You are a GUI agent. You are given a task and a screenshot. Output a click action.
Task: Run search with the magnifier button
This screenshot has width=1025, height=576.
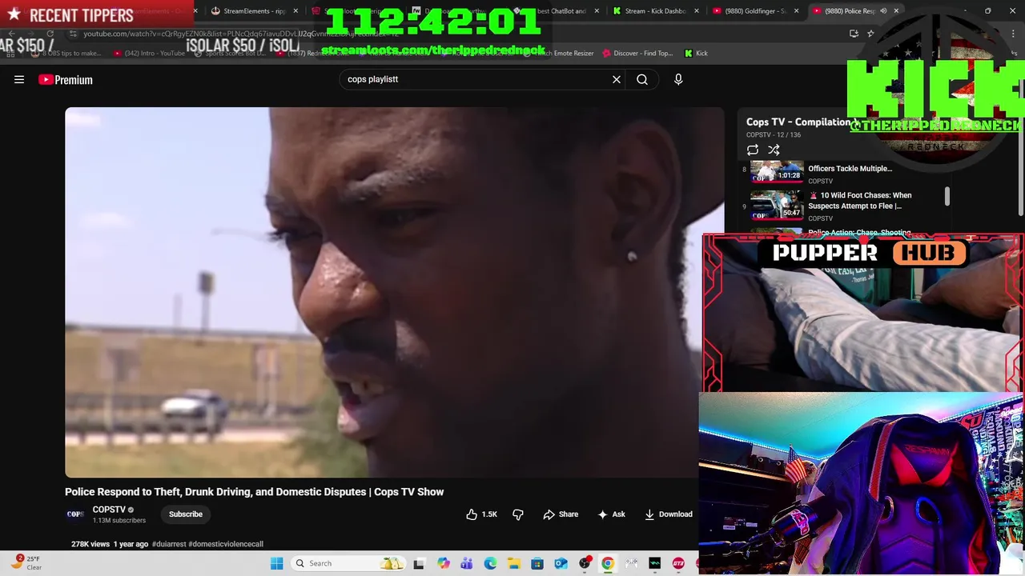[642, 79]
